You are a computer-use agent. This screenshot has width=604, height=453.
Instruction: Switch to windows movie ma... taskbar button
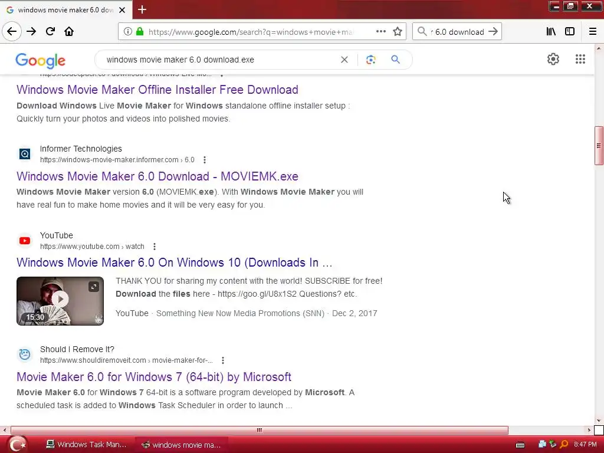pyautogui.click(x=181, y=445)
